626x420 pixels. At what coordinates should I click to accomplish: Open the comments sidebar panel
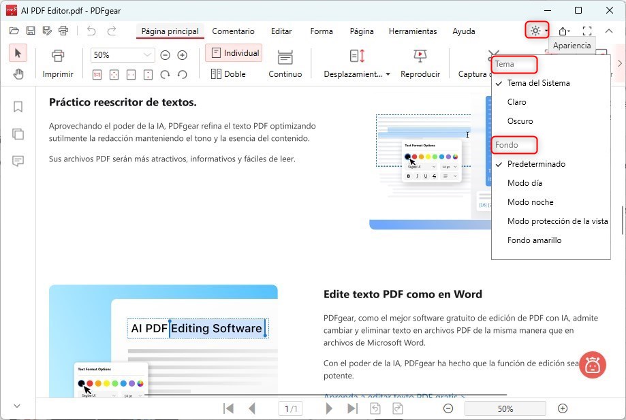pos(18,161)
